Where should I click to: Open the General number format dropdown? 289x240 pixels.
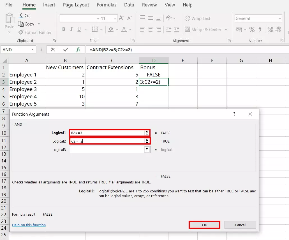coord(279,18)
